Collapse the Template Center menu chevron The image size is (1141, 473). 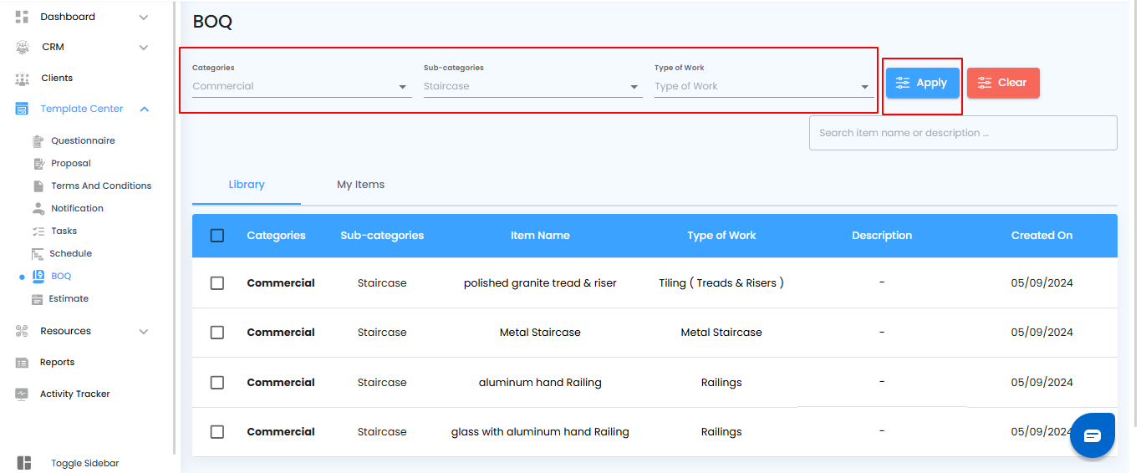coord(145,109)
